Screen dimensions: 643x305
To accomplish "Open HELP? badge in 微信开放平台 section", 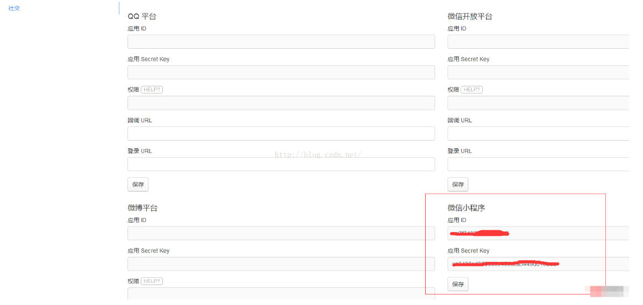I will pyautogui.click(x=472, y=90).
